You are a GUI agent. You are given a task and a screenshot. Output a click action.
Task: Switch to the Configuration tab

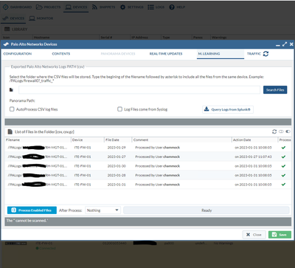18,54
